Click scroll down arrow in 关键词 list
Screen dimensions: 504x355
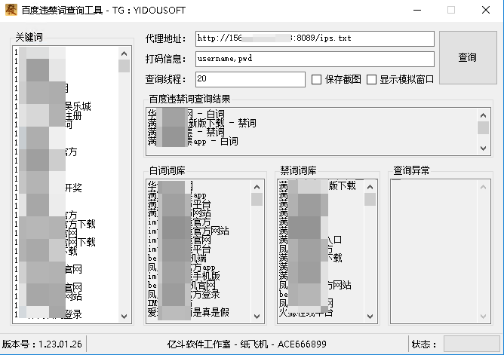point(124,316)
